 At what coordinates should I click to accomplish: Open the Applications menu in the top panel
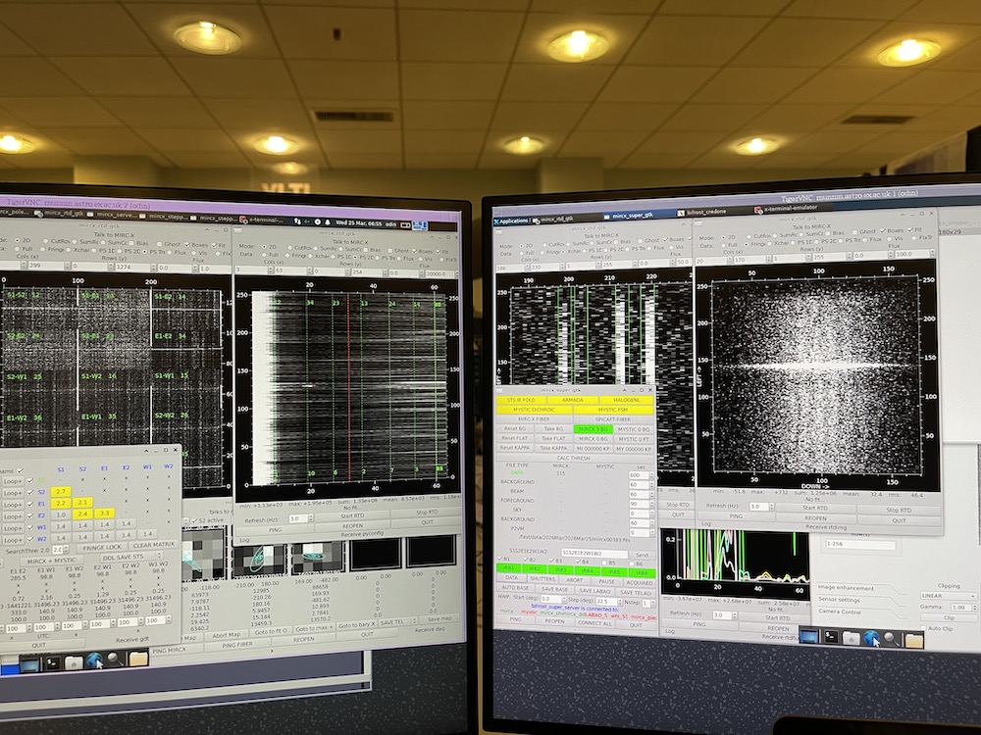point(516,220)
